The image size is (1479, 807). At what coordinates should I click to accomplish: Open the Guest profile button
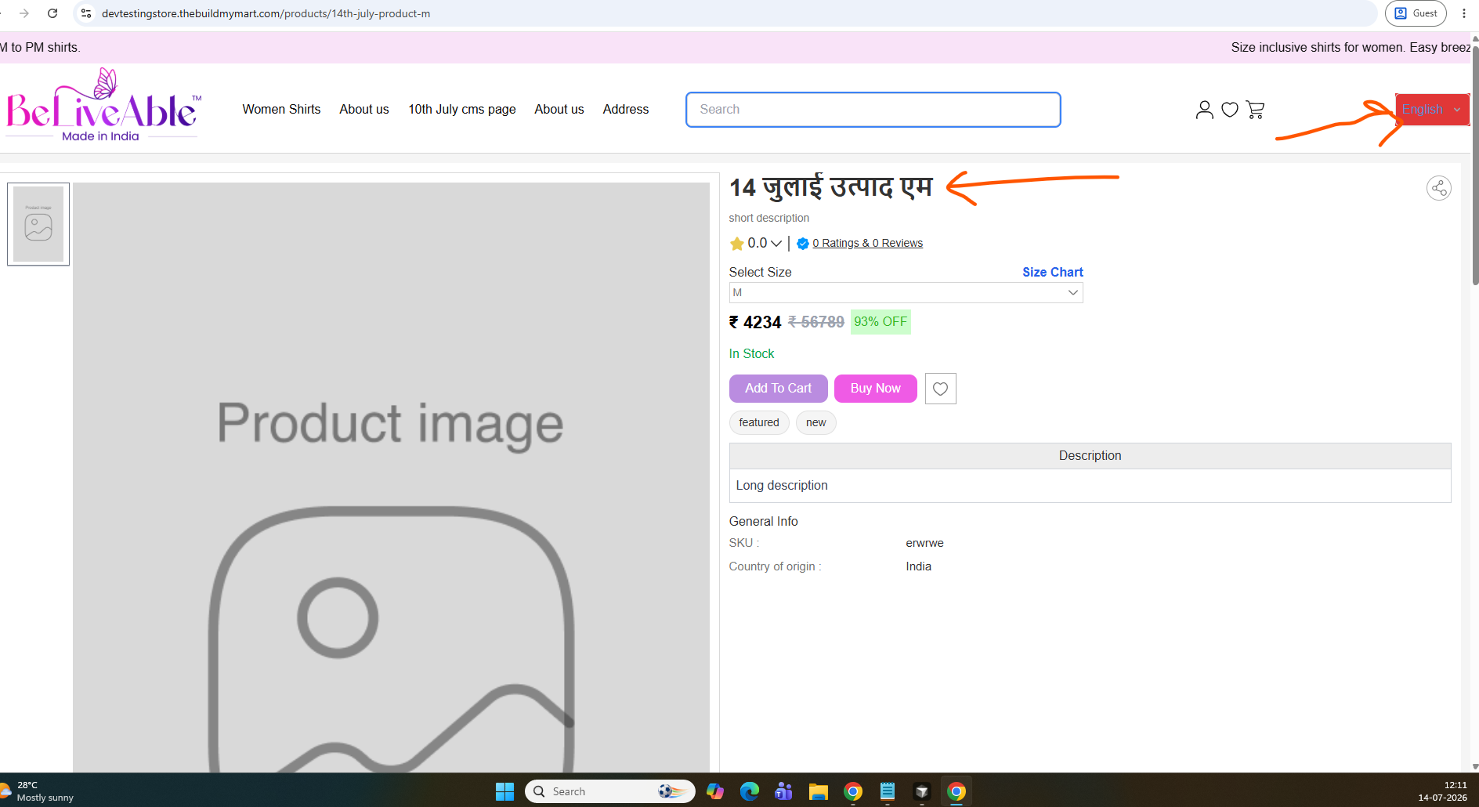1416,13
